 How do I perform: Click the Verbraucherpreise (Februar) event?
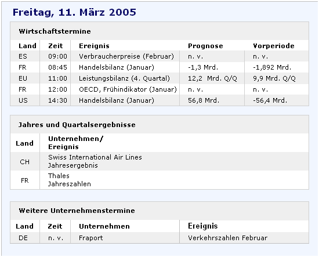(126, 56)
